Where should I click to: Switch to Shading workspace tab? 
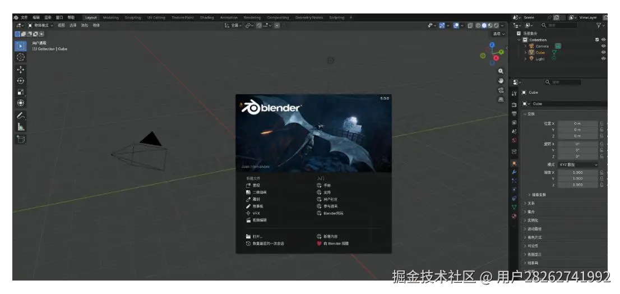pos(207,17)
